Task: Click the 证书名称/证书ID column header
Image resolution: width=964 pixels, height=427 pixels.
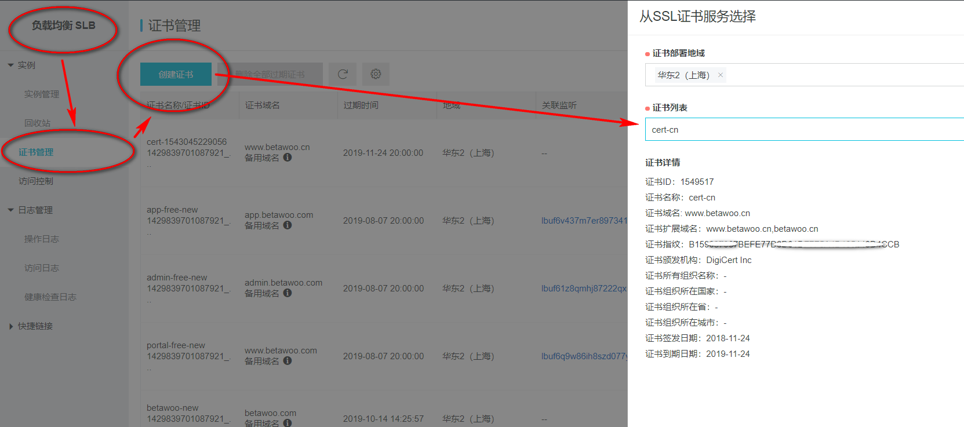Action: (178, 105)
